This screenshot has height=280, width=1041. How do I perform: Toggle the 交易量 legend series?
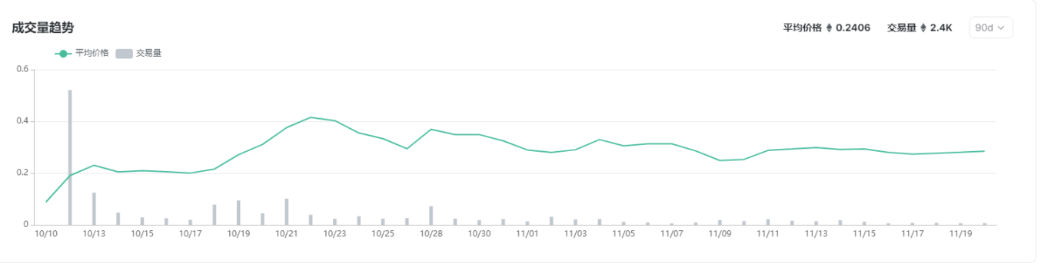tap(138, 54)
